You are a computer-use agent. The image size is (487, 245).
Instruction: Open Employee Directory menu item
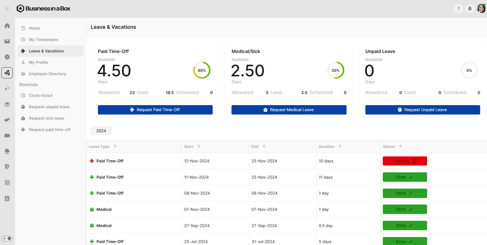click(51, 74)
